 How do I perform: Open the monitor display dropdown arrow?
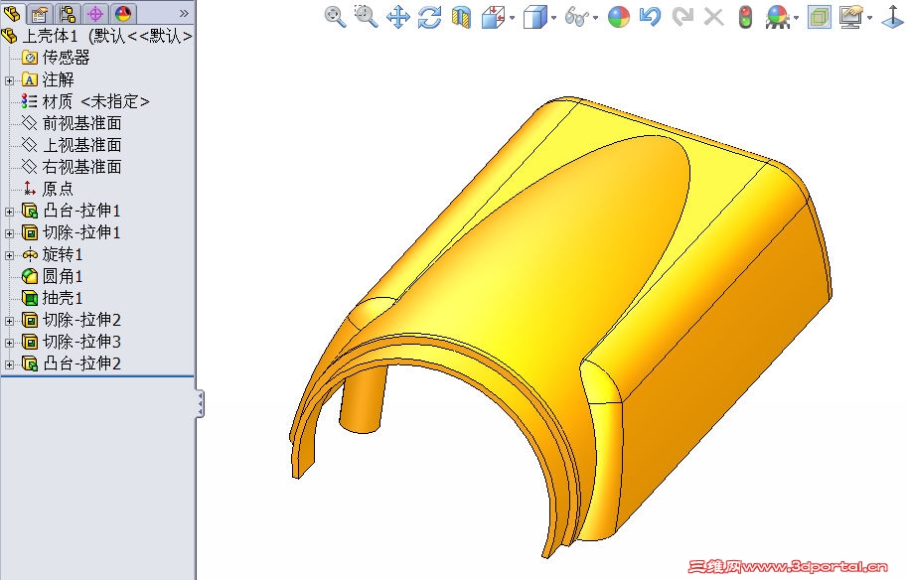tap(870, 17)
